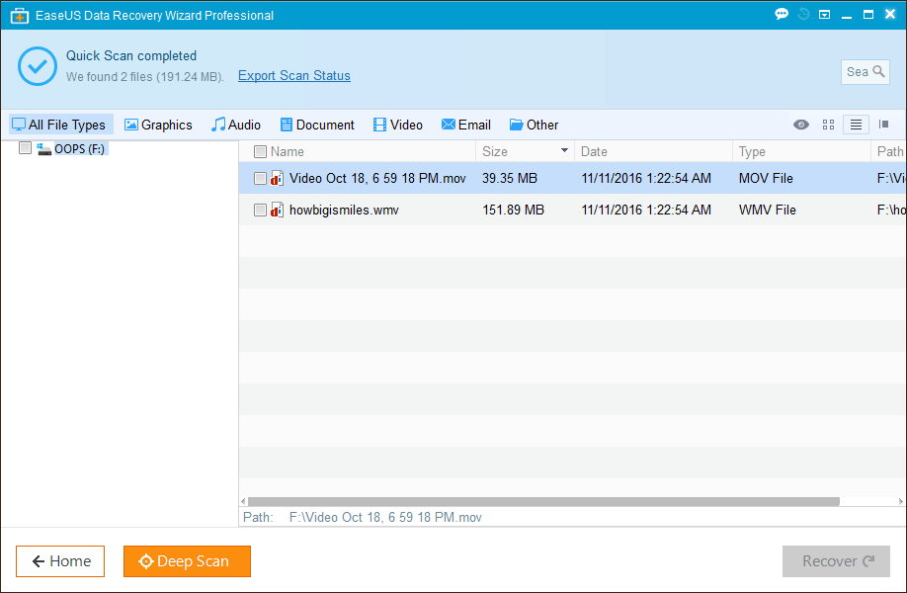
Task: Click the horizontal scrollbar thumb
Action: click(543, 502)
